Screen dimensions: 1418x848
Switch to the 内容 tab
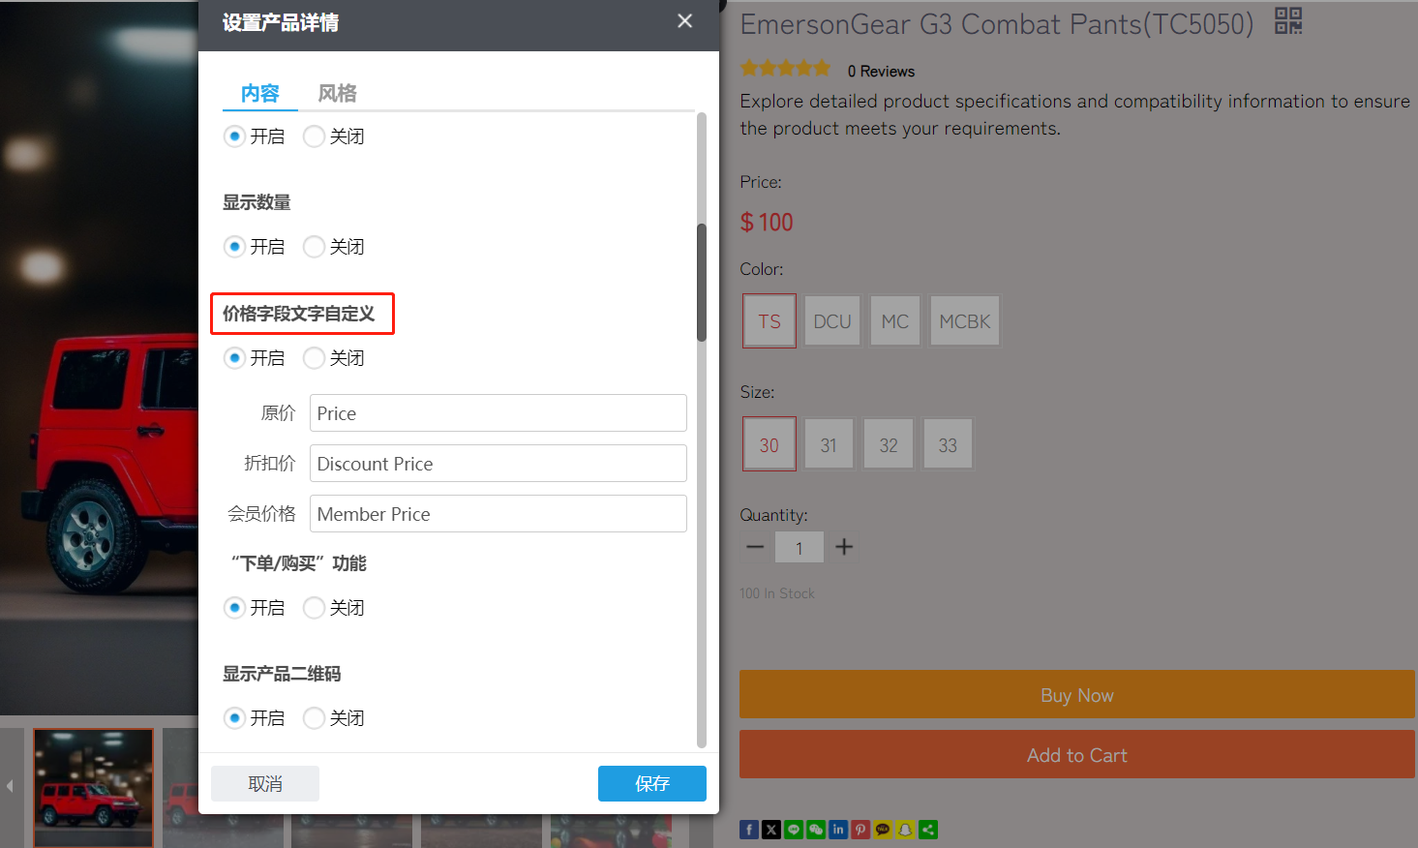click(x=259, y=92)
